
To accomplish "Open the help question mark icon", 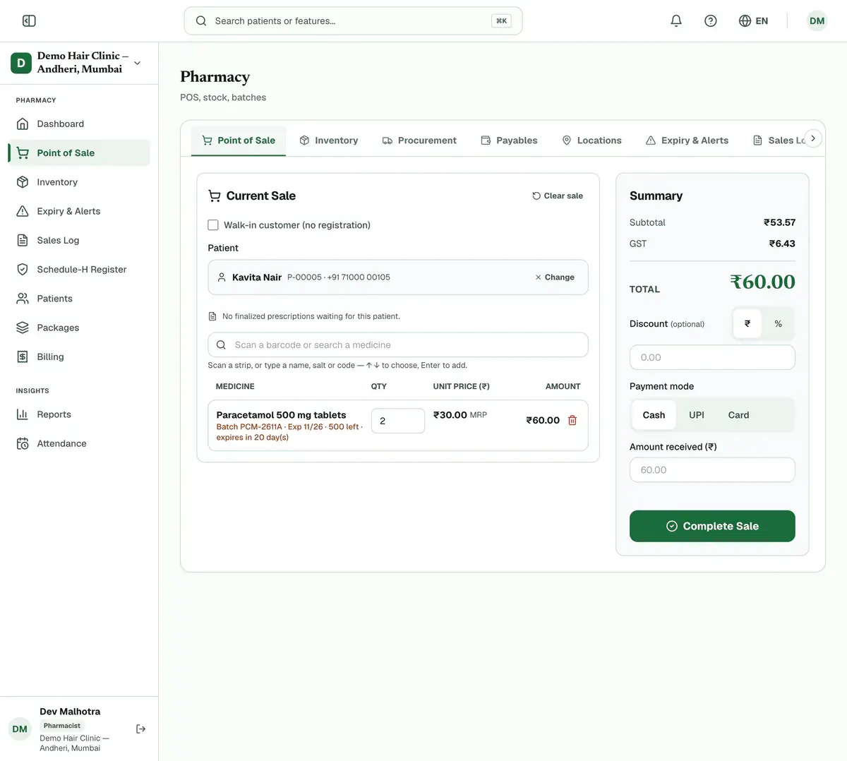I will click(711, 21).
